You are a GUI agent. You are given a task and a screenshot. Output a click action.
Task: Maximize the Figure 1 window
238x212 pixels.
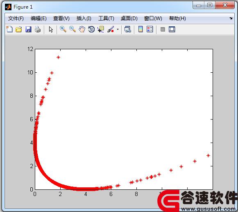[210, 5]
